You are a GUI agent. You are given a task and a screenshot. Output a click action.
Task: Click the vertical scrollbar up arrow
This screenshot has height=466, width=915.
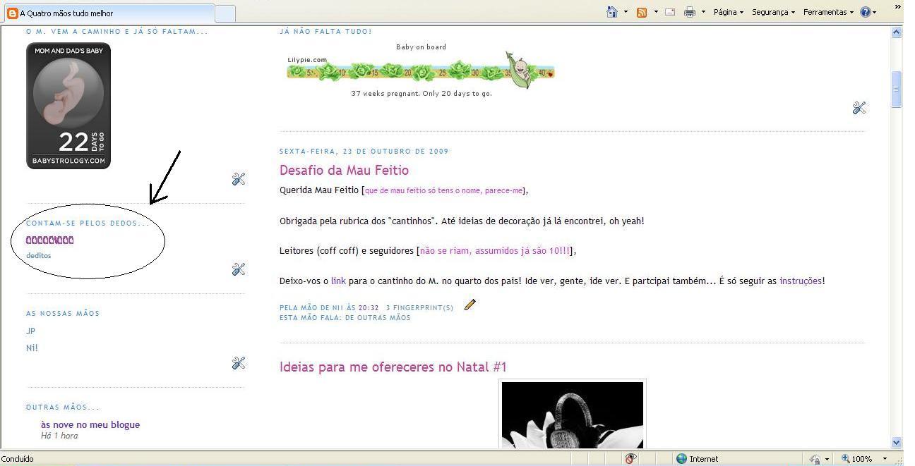(x=897, y=32)
